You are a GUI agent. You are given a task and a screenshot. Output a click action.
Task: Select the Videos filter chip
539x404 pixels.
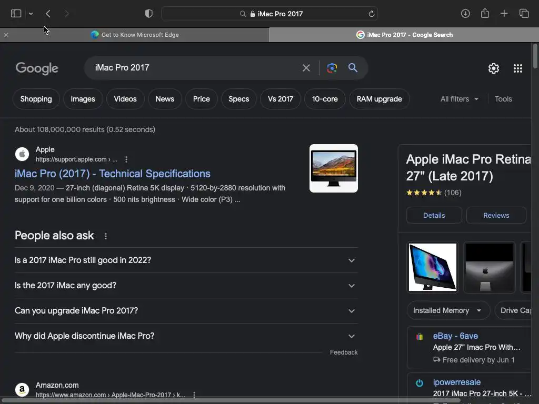tap(125, 99)
